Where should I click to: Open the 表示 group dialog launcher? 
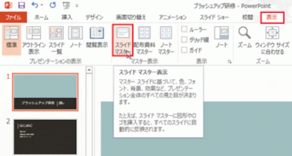coord(230,62)
